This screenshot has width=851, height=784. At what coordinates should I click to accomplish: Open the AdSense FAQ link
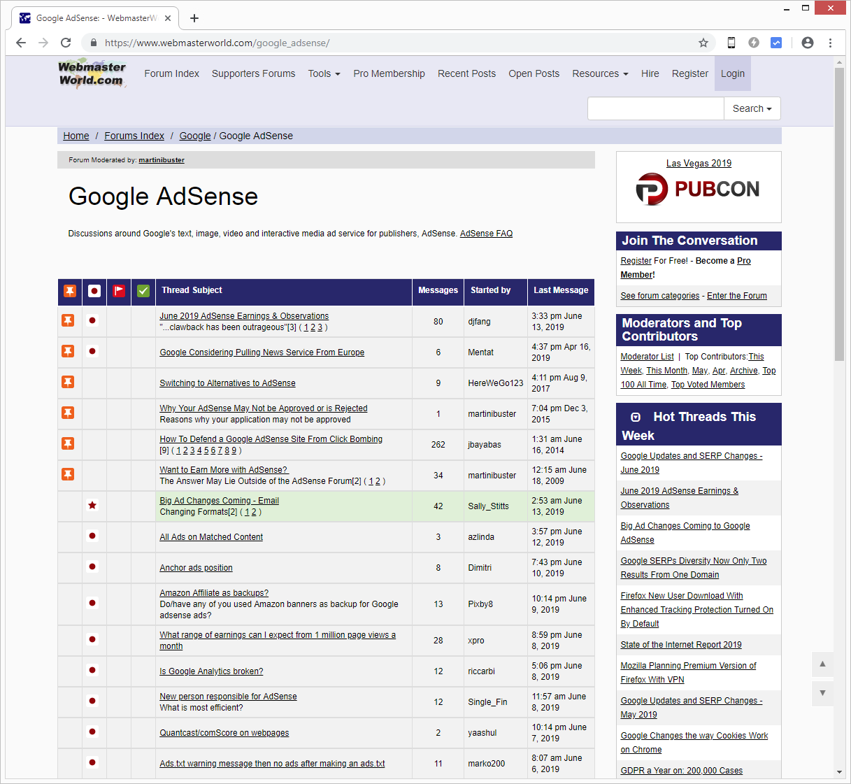coord(487,234)
